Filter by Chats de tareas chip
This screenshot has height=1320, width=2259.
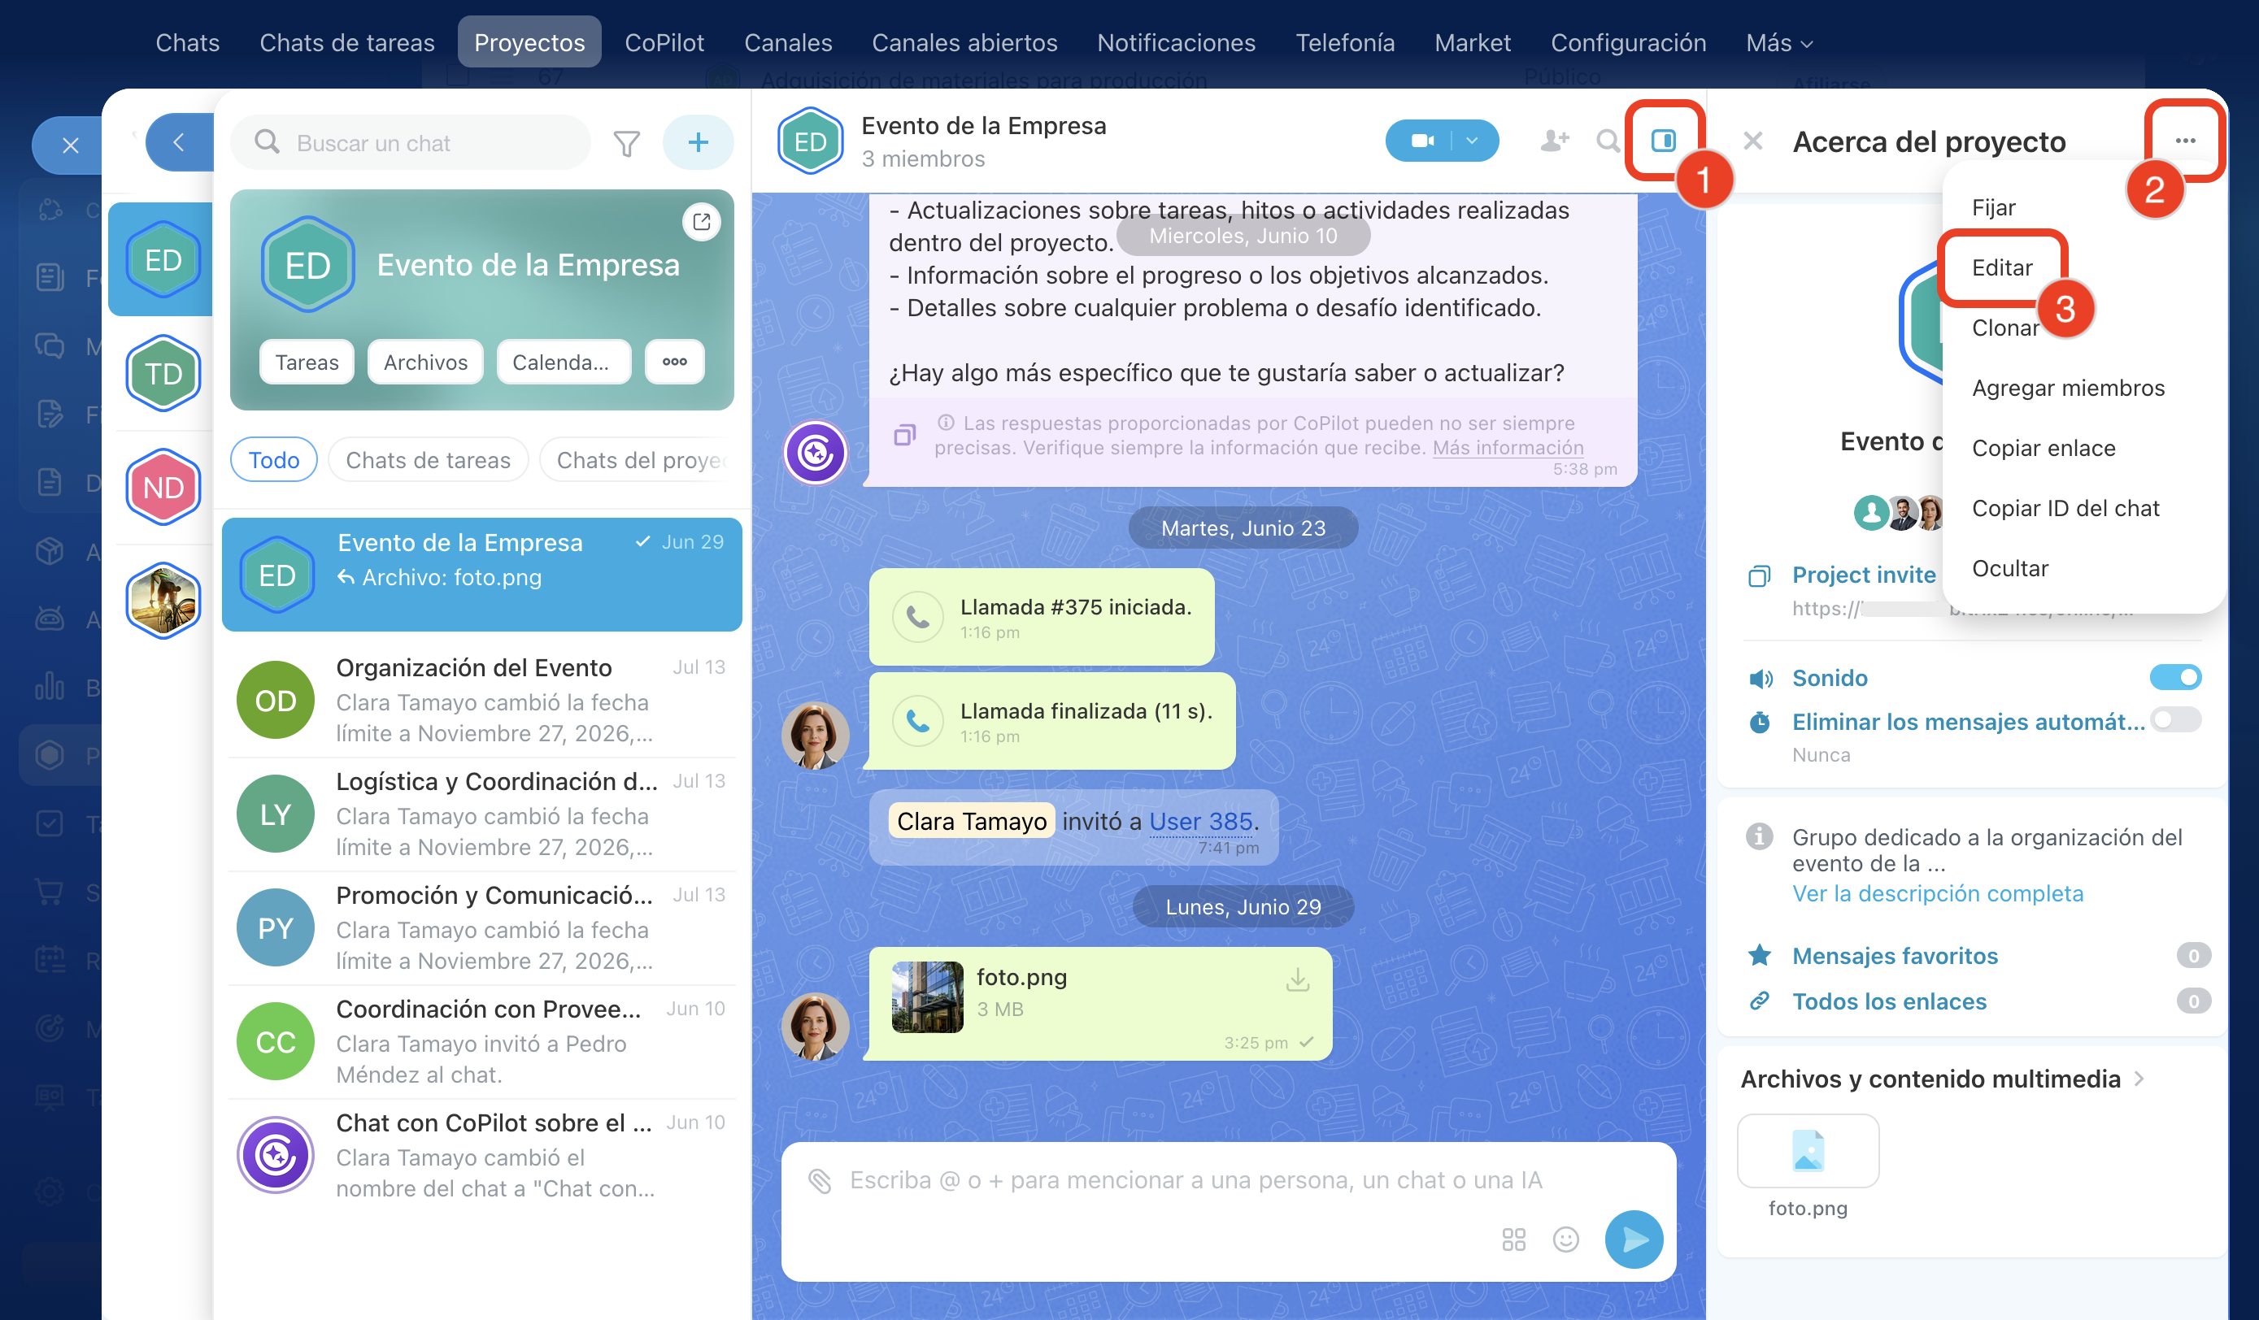[x=428, y=460]
